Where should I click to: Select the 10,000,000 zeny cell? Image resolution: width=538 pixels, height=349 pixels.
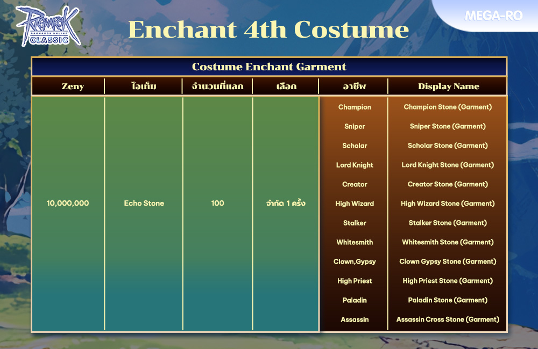pos(68,203)
